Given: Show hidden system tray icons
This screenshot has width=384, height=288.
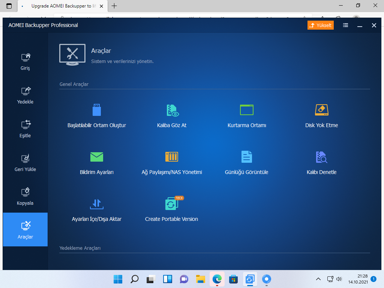Looking at the screenshot, I should tap(318, 279).
